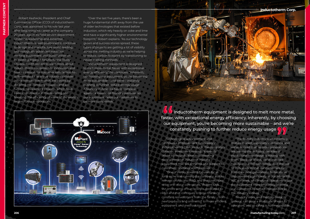The image size is (310, 219).
Task: Click the cloud security lock icon
Action: coord(81,123)
